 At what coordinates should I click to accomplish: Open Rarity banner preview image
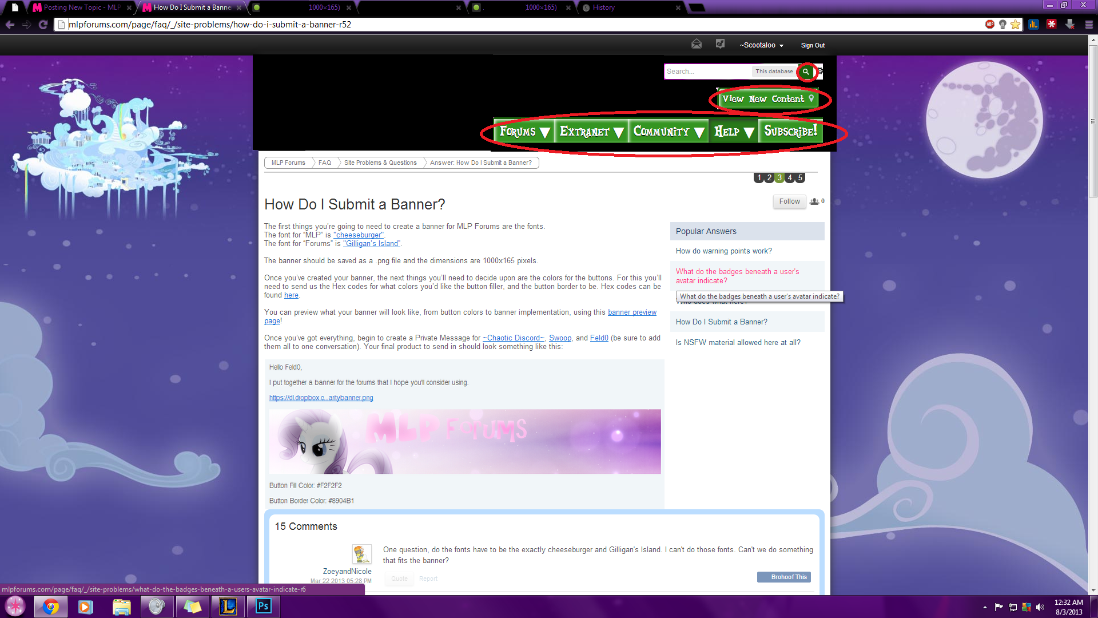point(465,441)
